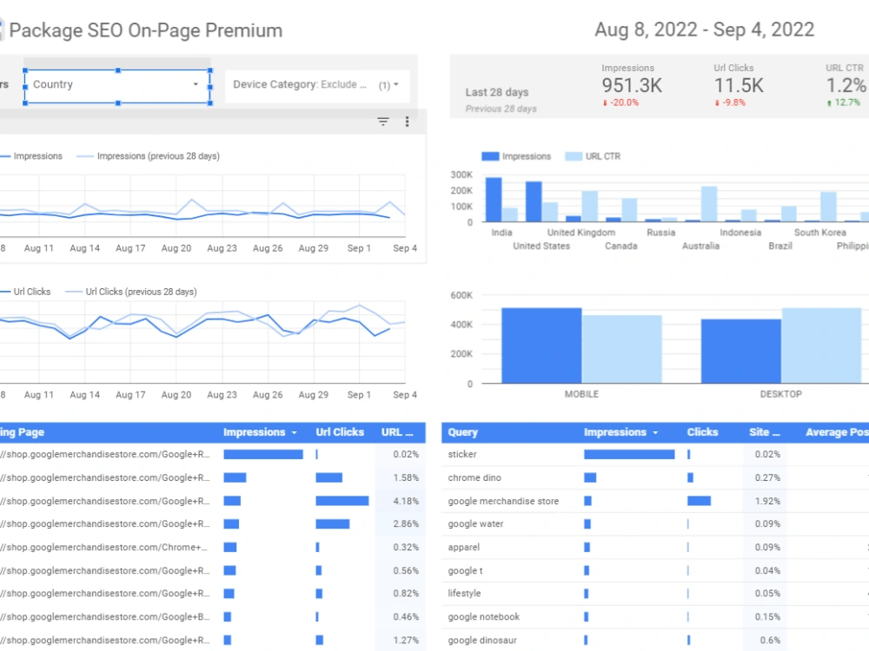Image resolution: width=869 pixels, height=651 pixels.
Task: Click the 11.5K Url Clicks scorecard
Action: pyautogui.click(x=738, y=85)
